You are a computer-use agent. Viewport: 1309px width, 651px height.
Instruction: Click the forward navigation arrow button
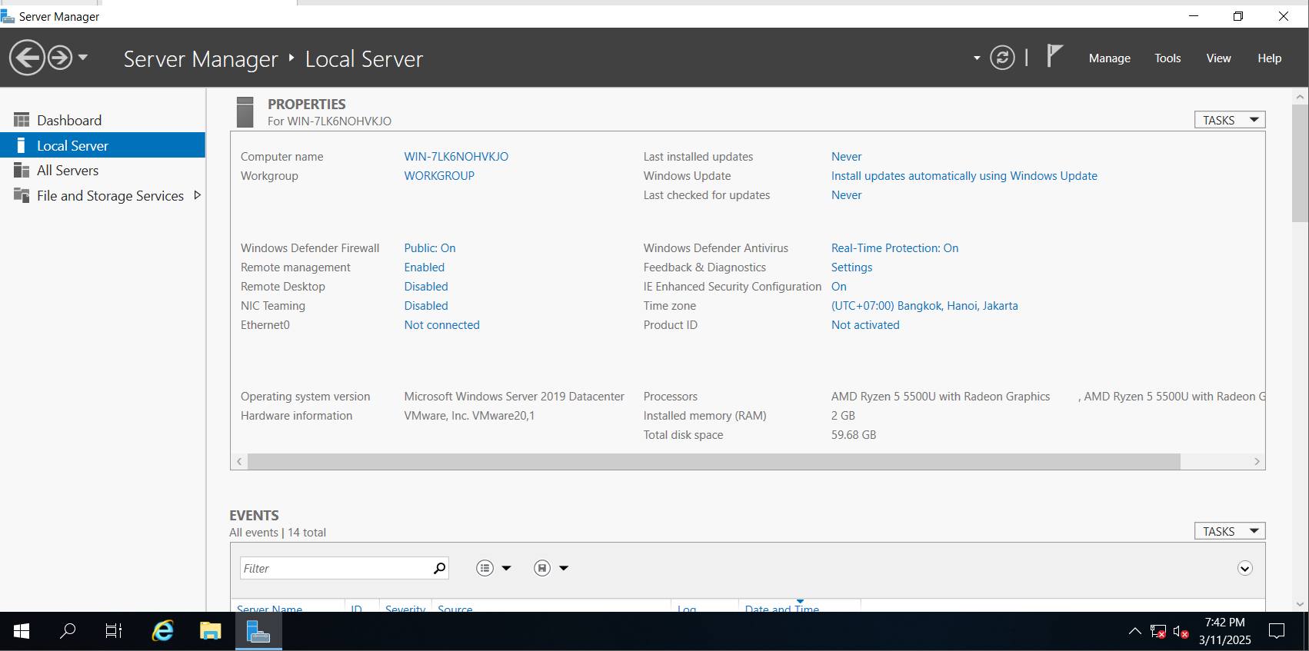click(60, 58)
